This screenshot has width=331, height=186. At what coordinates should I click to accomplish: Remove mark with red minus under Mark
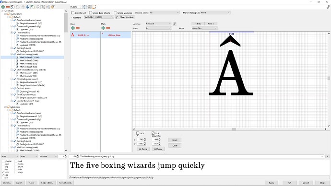click(108, 28)
